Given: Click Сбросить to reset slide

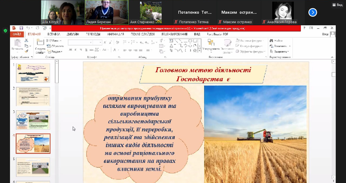Looking at the screenshot, I should tap(55, 46).
